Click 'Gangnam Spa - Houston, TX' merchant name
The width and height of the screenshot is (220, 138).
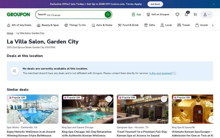coord(133,127)
